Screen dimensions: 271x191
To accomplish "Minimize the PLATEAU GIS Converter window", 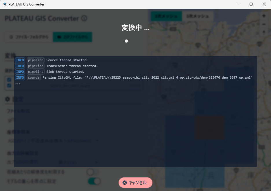I will (x=238, y=4).
